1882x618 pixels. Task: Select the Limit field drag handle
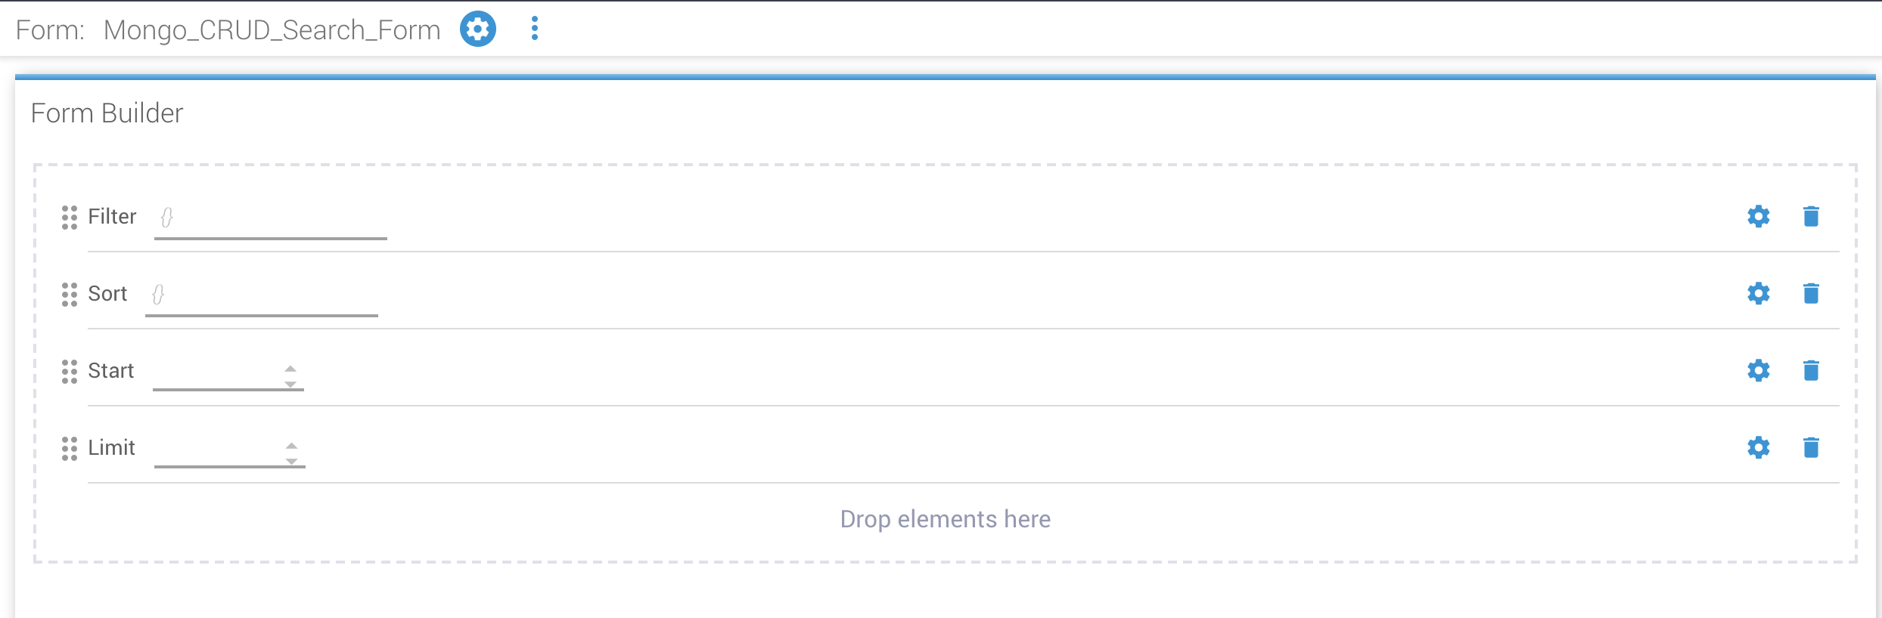coord(70,449)
